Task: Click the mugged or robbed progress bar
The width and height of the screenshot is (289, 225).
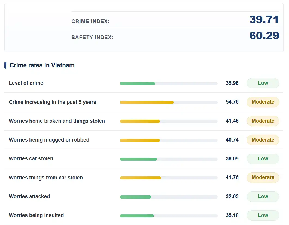Action: (169, 140)
